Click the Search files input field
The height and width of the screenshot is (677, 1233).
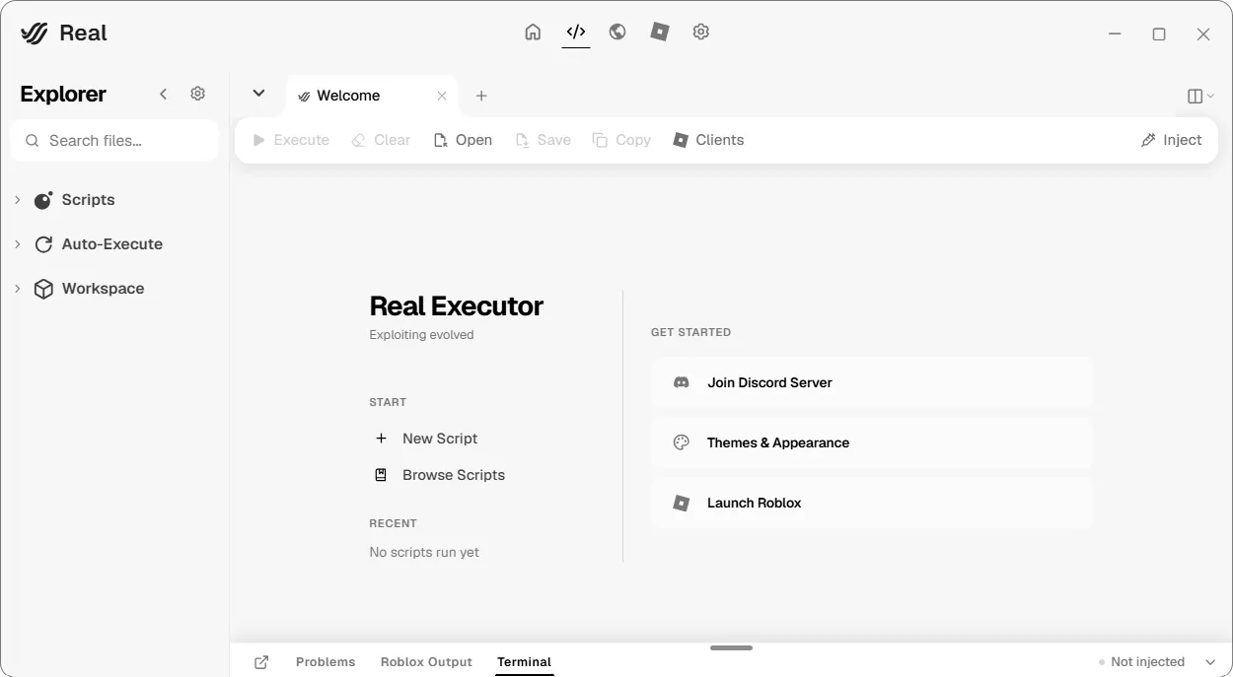point(114,141)
